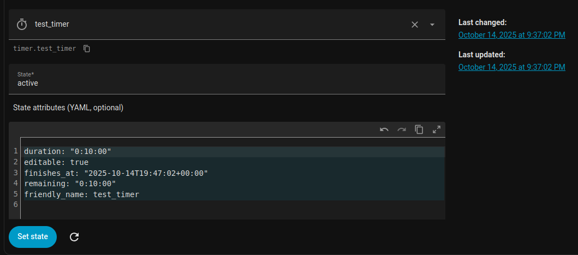
Task: Click the editable: true line in the editor
Action: point(56,162)
